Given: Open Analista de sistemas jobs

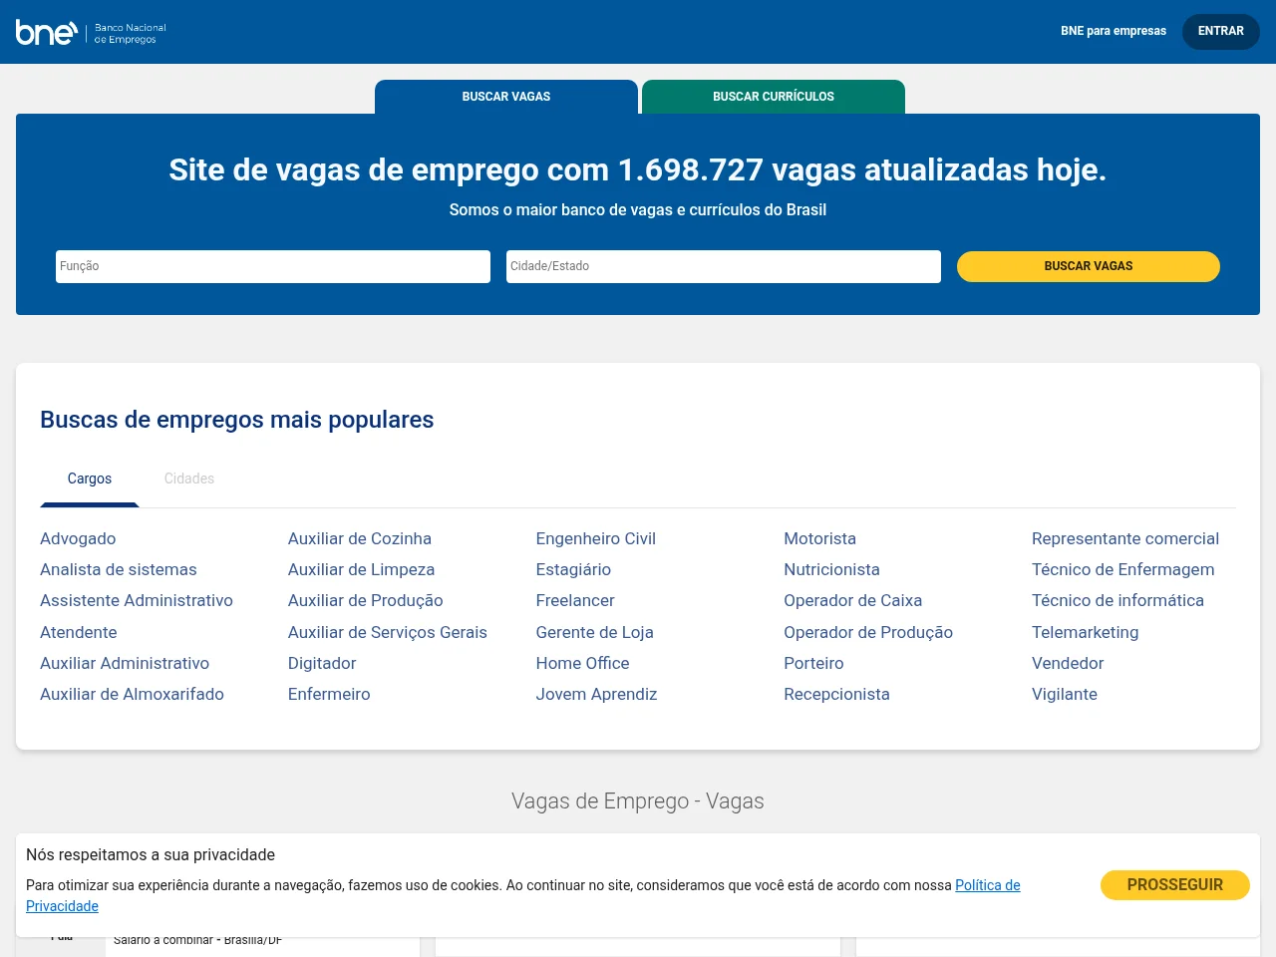Looking at the screenshot, I should tap(119, 569).
